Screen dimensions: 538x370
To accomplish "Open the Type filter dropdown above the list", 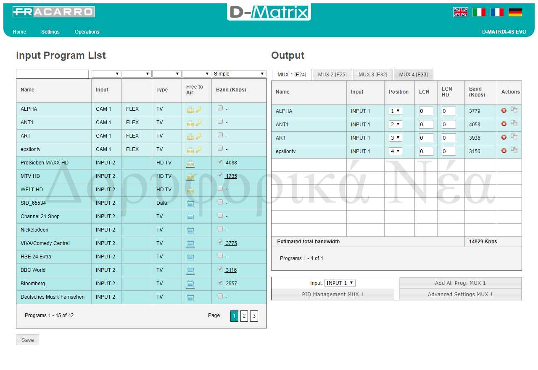I will [x=167, y=74].
